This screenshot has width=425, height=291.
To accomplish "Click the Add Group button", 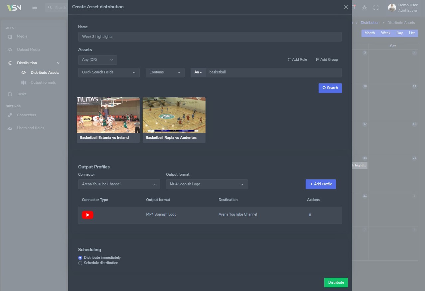I will [x=327, y=59].
